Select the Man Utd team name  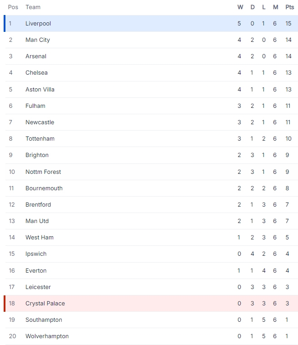click(37, 221)
